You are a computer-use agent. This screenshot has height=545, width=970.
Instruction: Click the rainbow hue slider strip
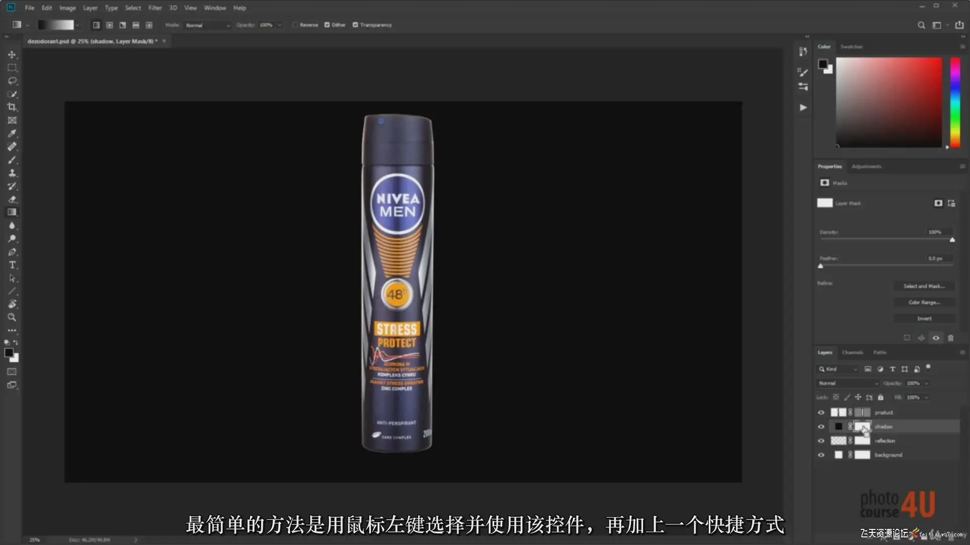(x=955, y=102)
